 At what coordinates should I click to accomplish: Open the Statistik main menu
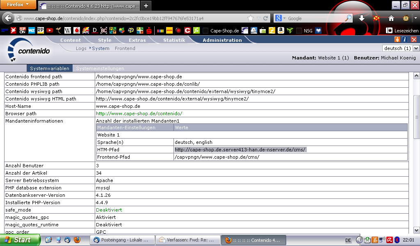[174, 40]
